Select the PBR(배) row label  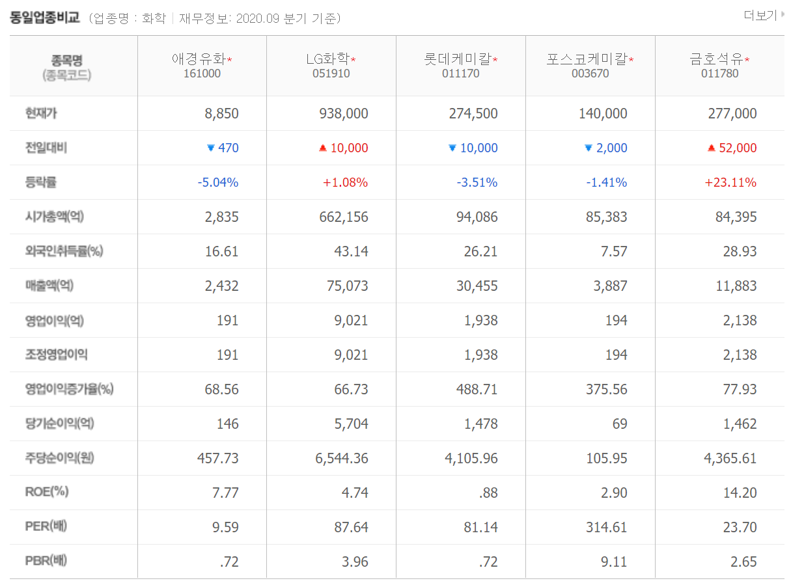[46, 561]
